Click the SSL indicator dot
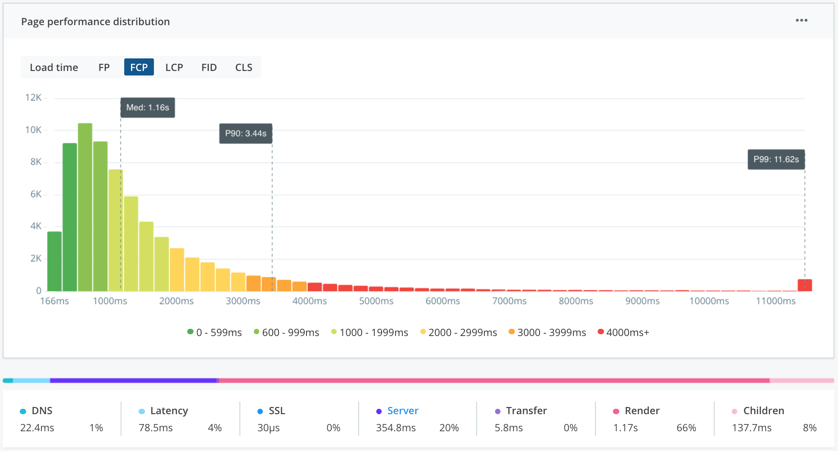Screen dimensions: 838x451 coord(260,411)
